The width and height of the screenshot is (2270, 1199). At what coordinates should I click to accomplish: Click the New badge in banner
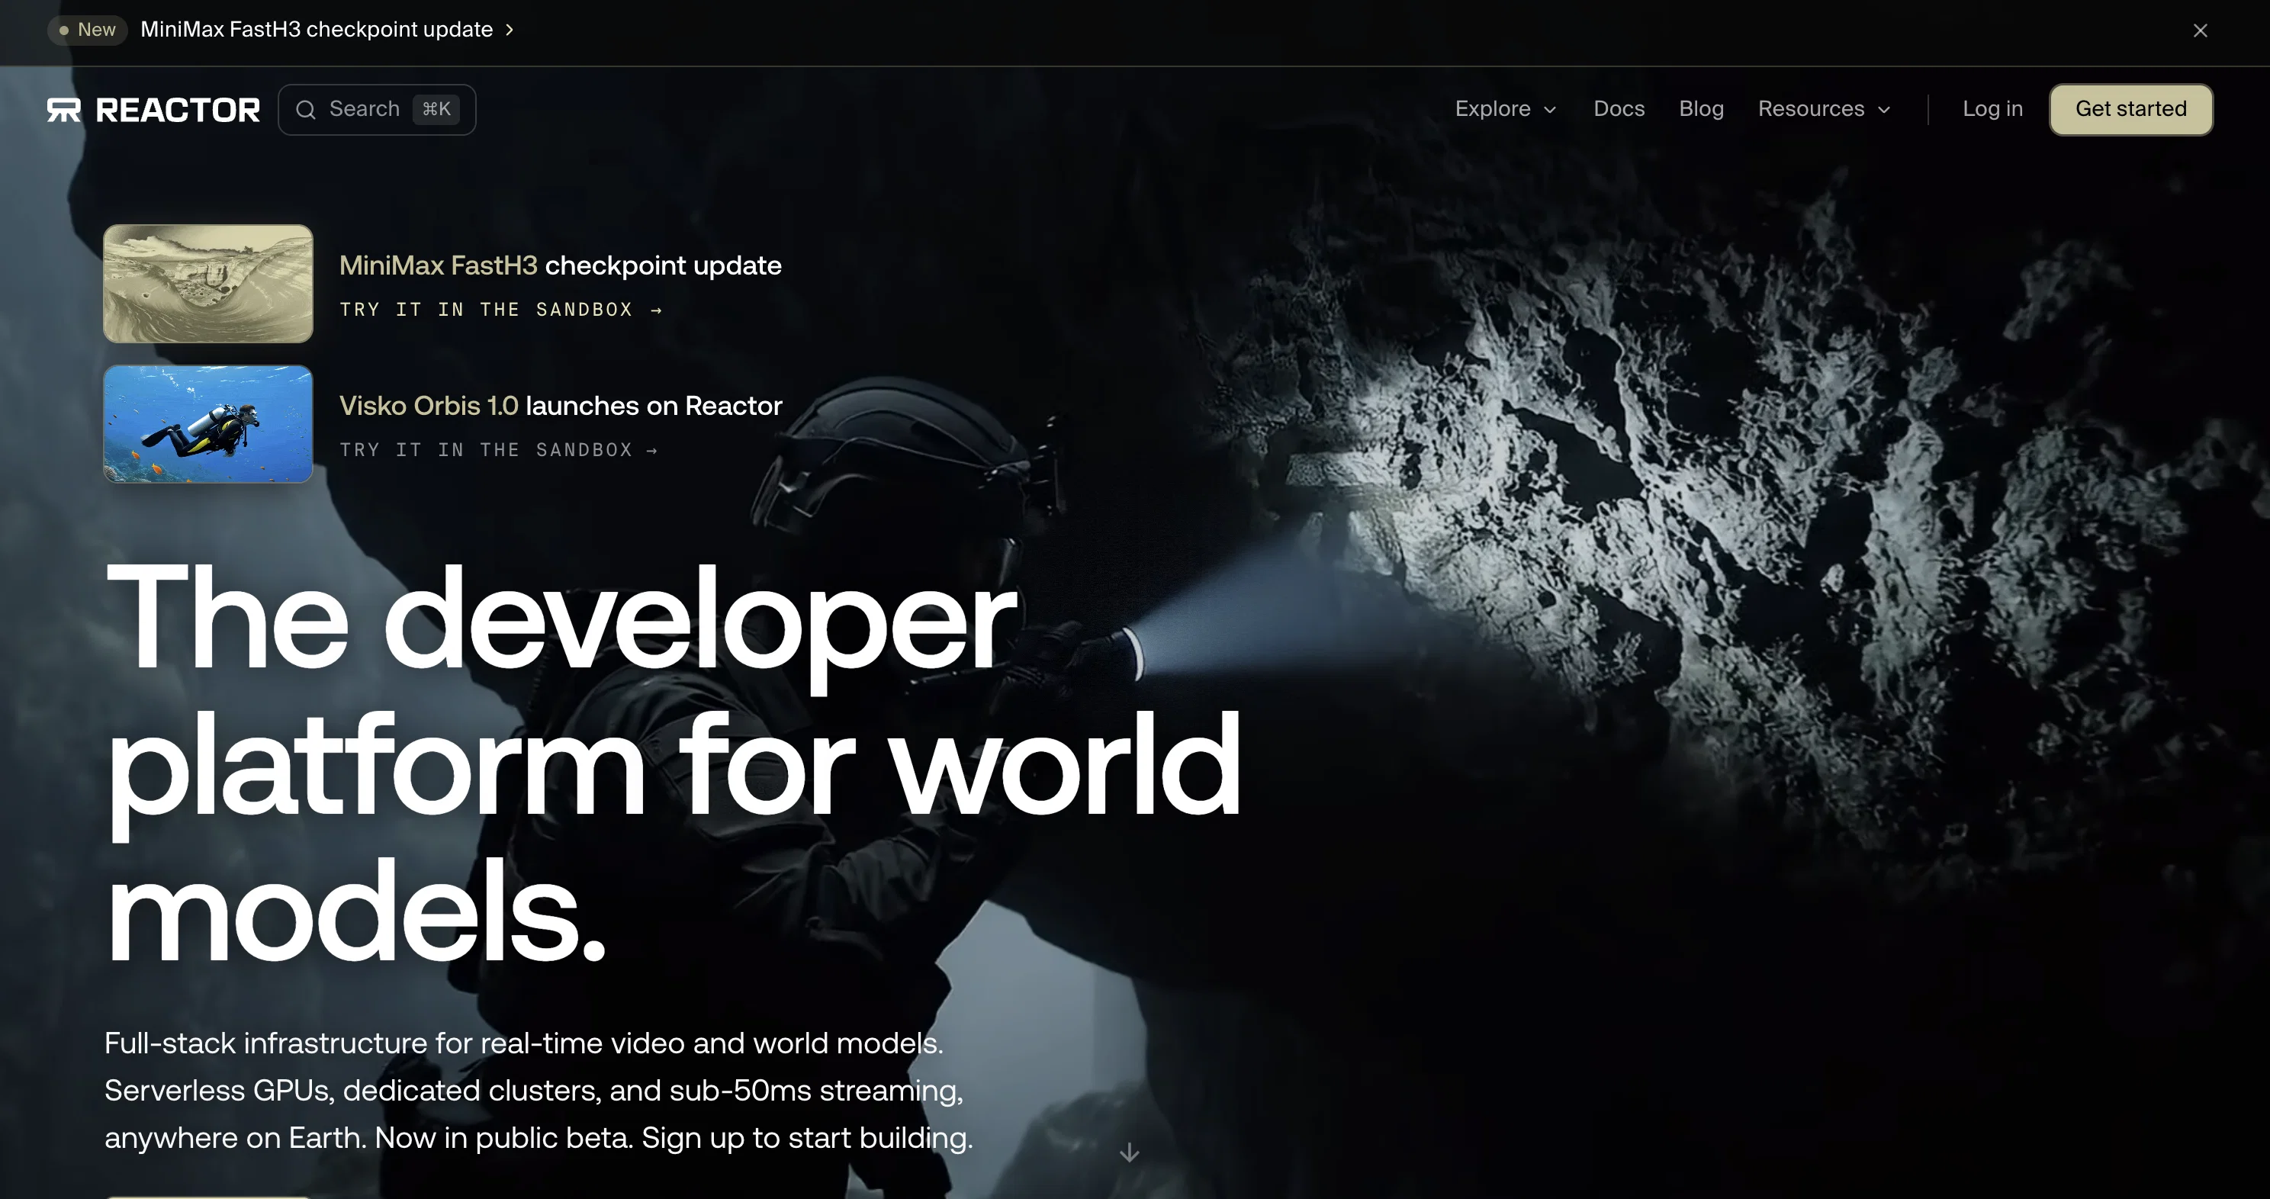pyautogui.click(x=87, y=30)
